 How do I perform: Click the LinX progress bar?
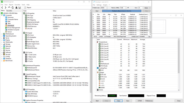tap(122, 11)
